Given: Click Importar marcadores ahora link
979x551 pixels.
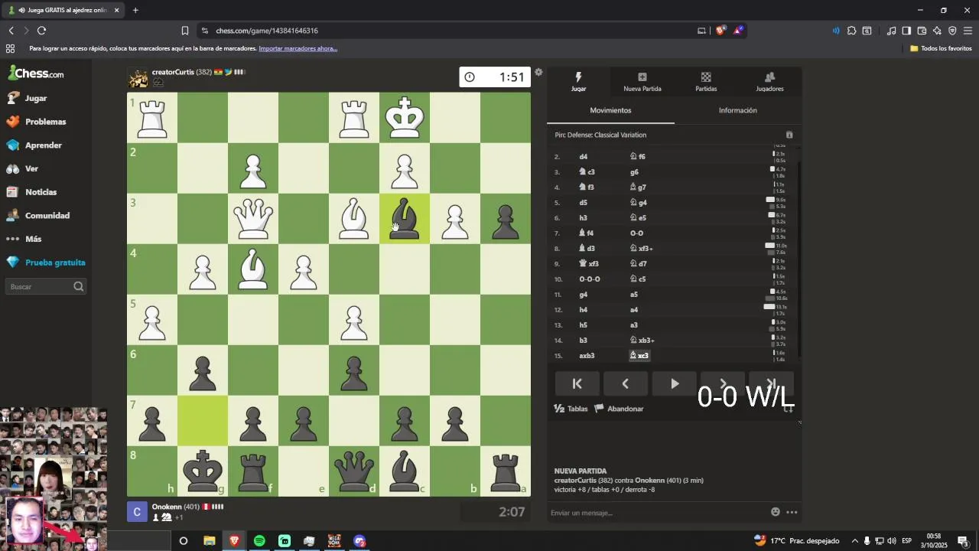Looking at the screenshot, I should point(298,48).
